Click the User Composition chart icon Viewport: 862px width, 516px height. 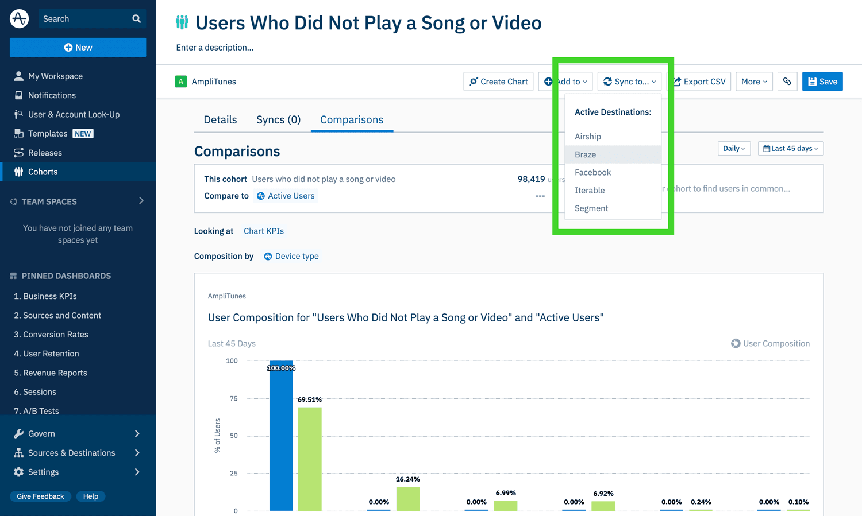[735, 343]
